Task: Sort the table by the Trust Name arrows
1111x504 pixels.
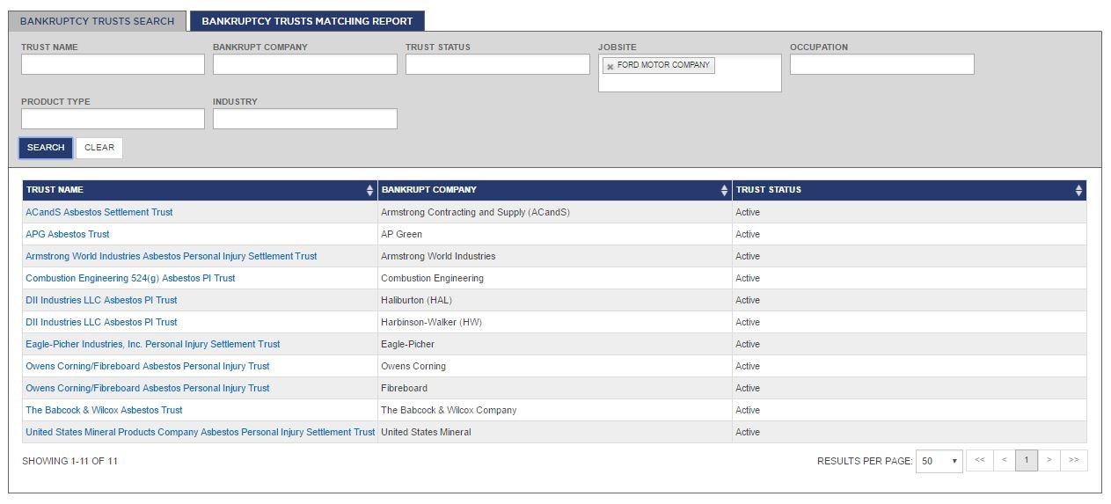Action: click(x=370, y=190)
